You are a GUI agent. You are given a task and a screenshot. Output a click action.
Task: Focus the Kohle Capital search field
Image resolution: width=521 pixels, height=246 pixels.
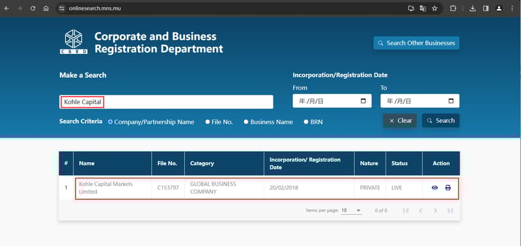(x=166, y=102)
